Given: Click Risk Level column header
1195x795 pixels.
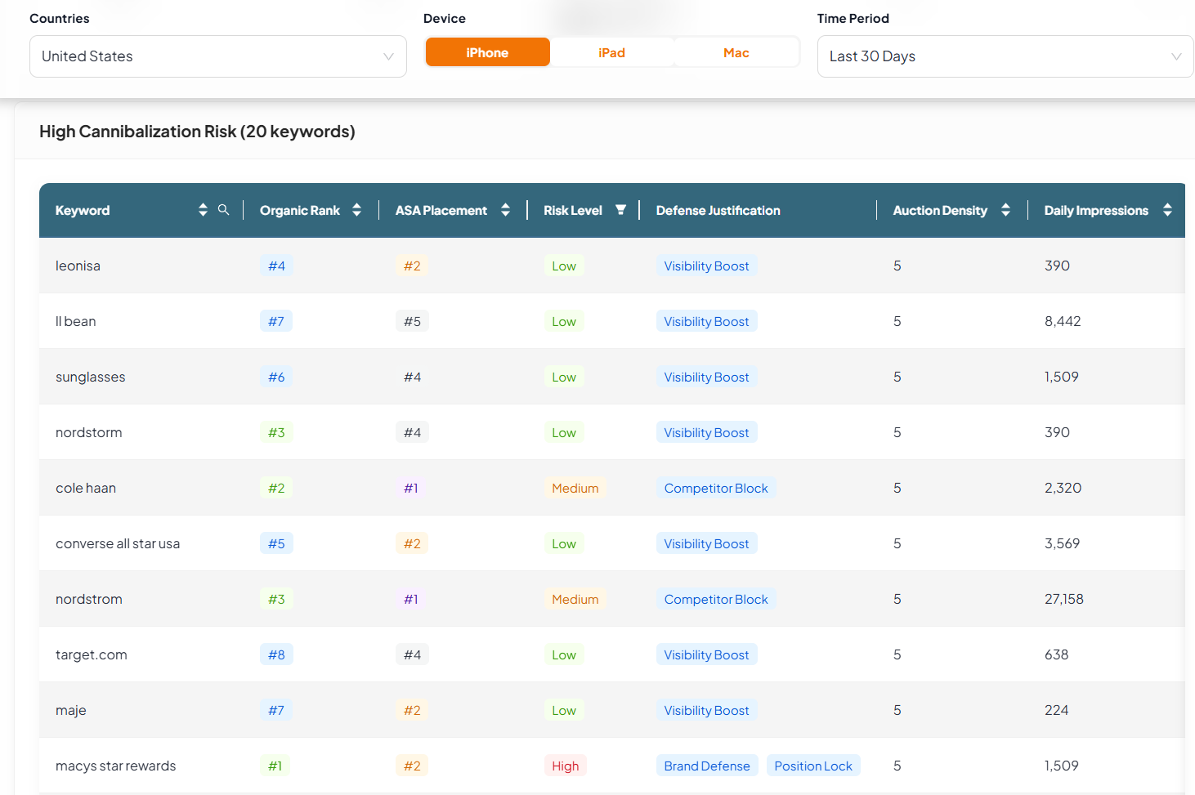Looking at the screenshot, I should [x=573, y=210].
